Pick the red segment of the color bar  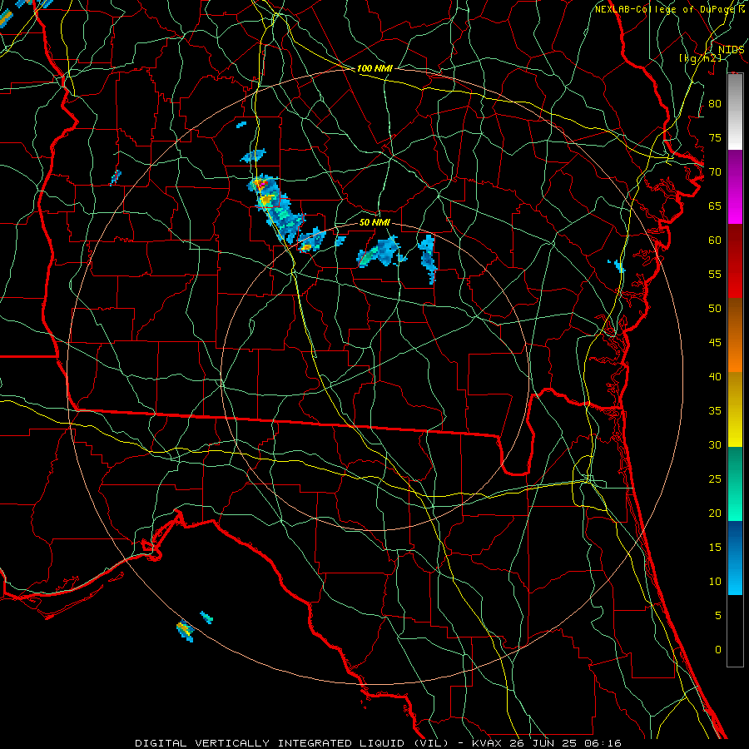point(735,260)
